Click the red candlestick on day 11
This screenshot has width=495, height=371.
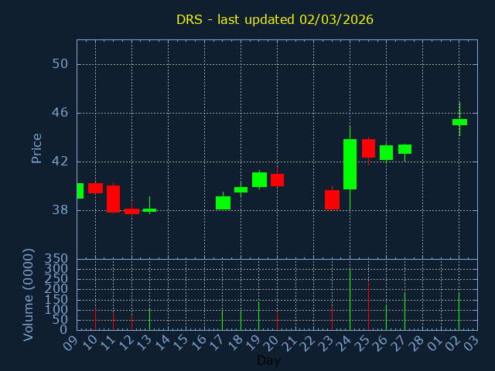113,199
